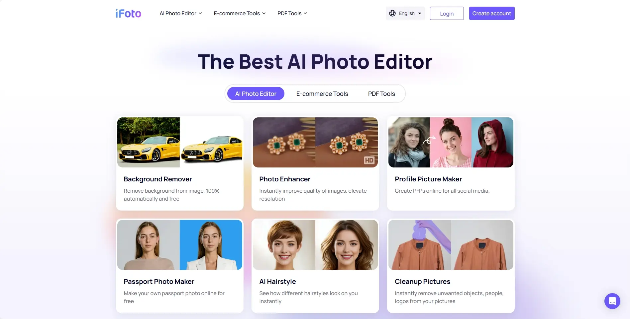
Task: Expand the E-commerce Tools nav menu
Action: (x=240, y=13)
